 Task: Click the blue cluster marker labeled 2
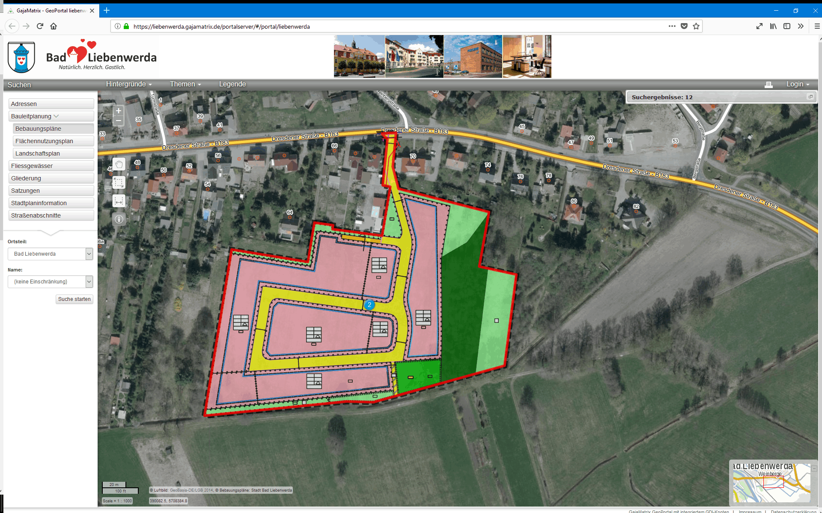[x=369, y=305]
